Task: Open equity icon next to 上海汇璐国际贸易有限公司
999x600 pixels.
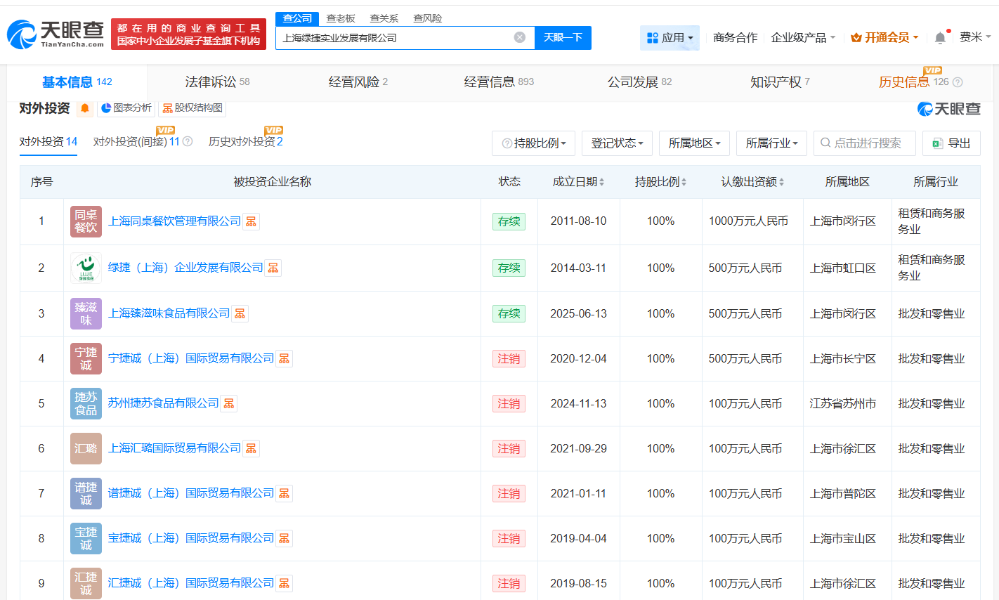Action: point(251,448)
